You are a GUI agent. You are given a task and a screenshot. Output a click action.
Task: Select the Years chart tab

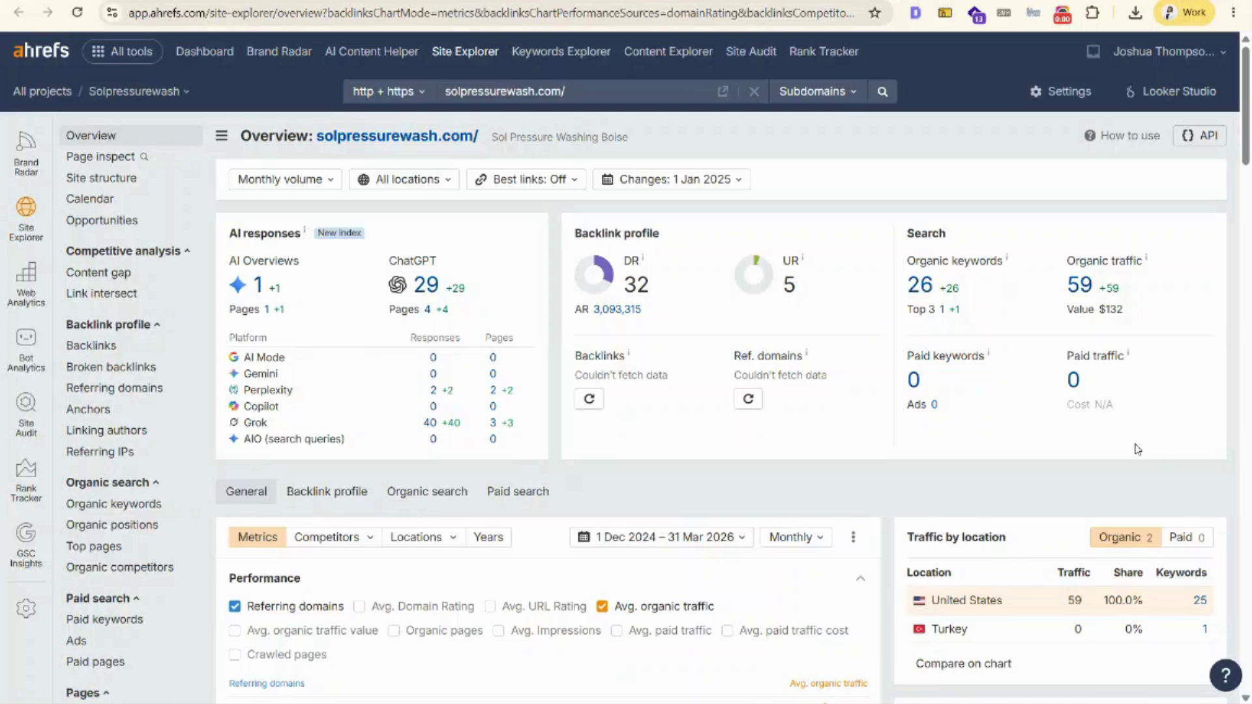(488, 537)
